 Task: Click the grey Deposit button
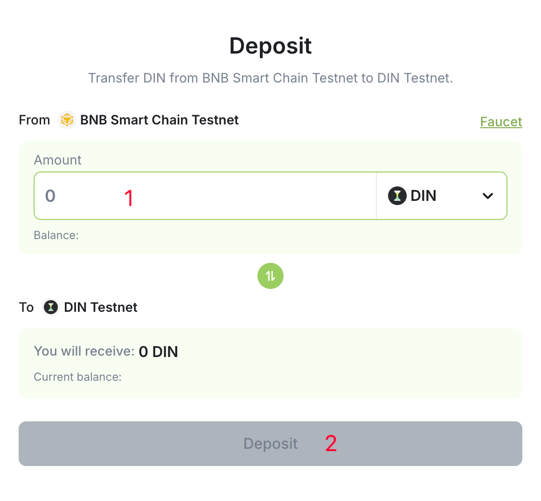point(270,443)
